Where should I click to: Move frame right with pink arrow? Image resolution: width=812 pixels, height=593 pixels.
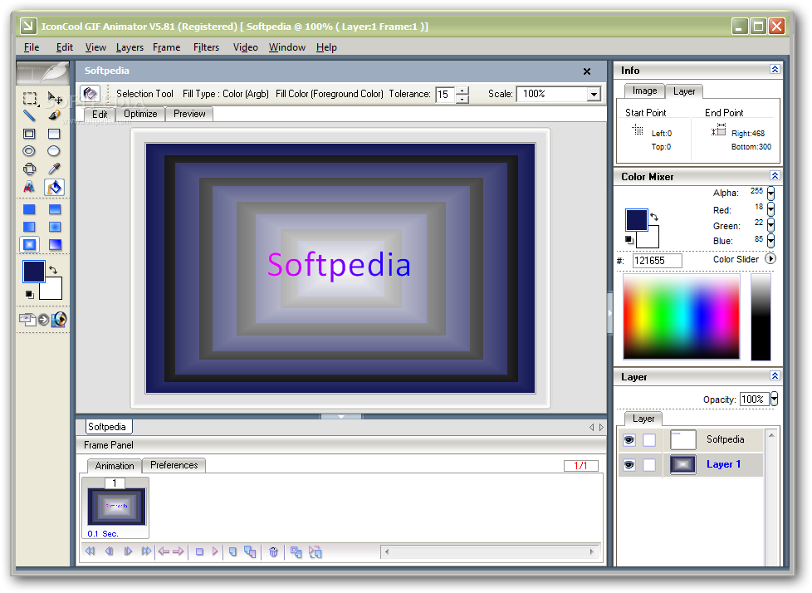(x=179, y=551)
